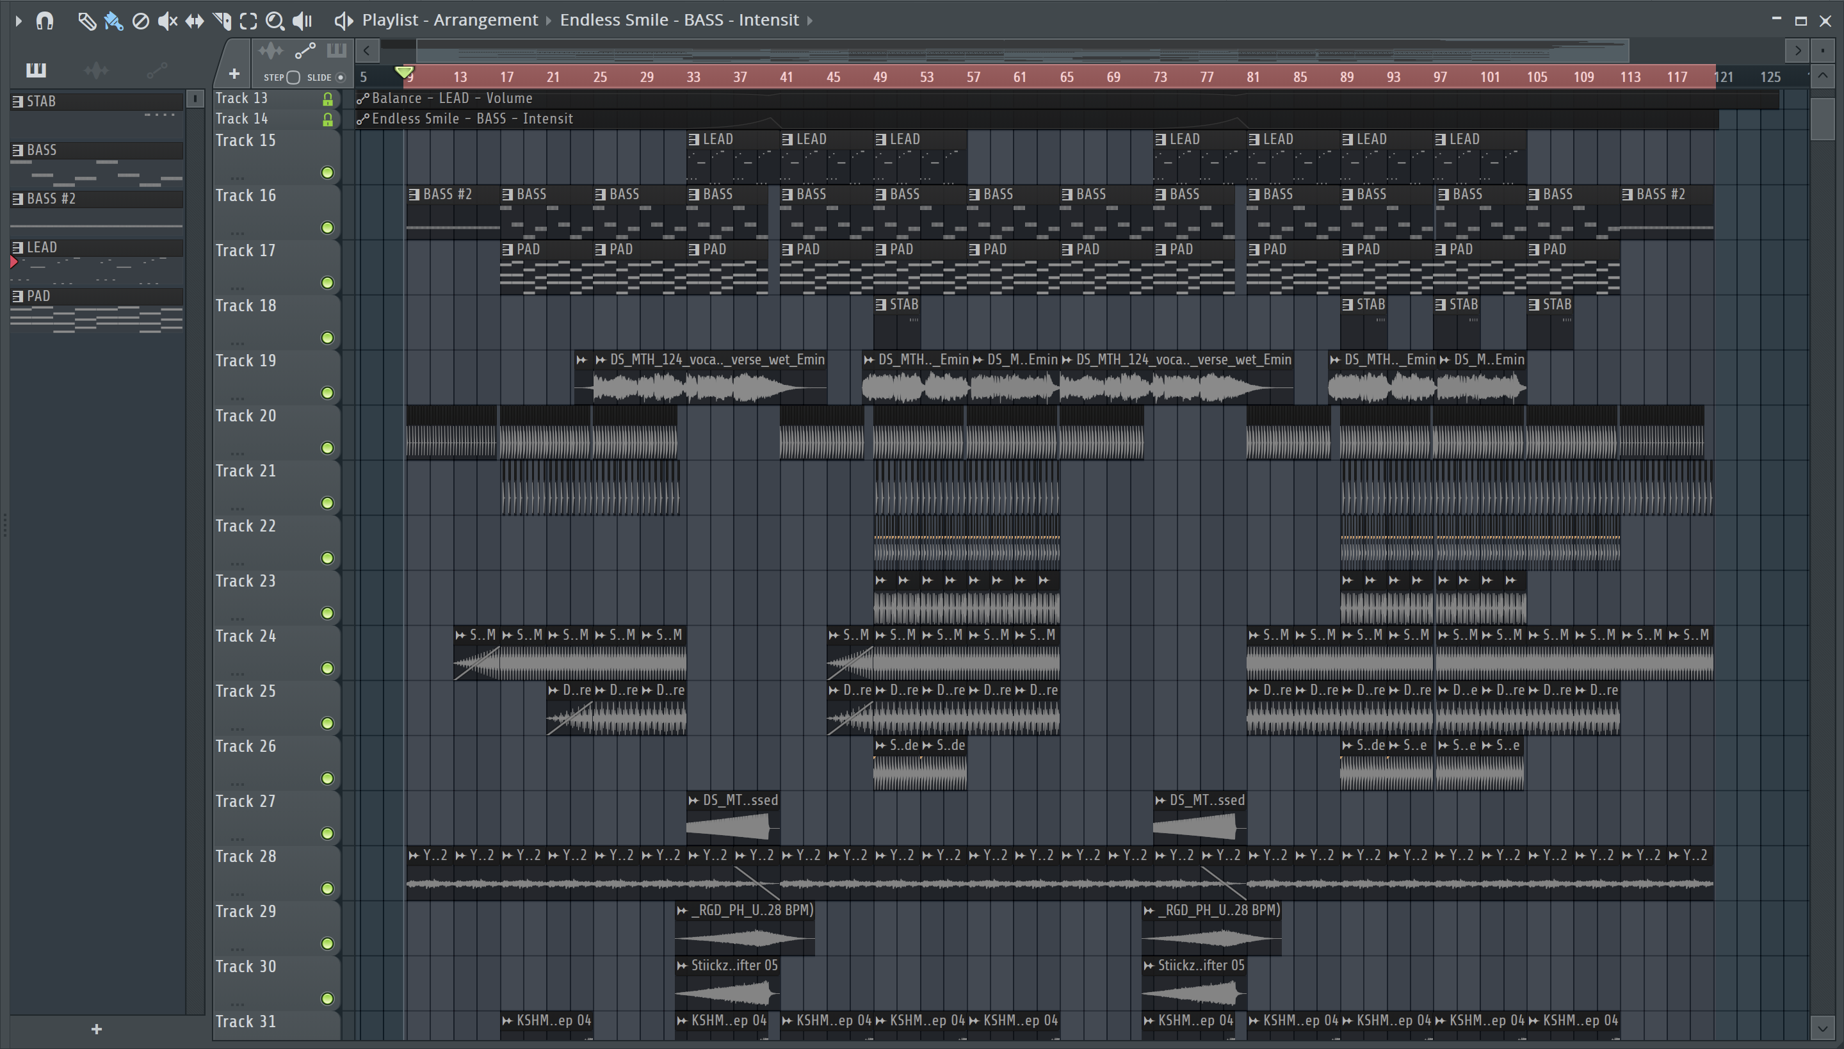
Task: Select Endless Smile - BASS - Intensit clip on Track 14
Action: point(1037,120)
